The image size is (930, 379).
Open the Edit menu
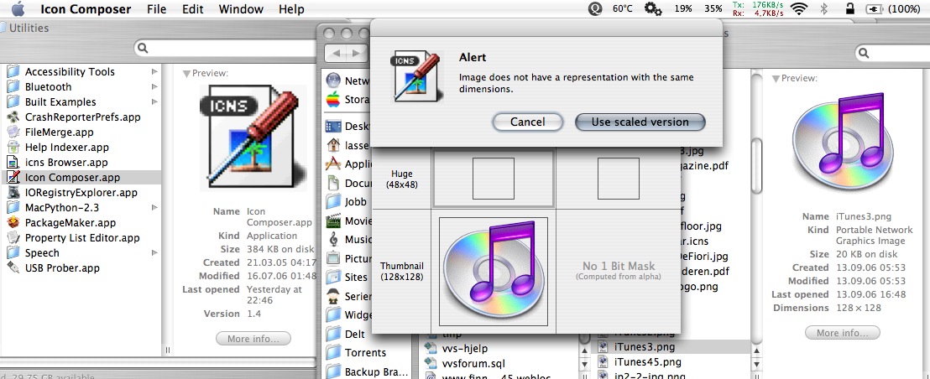193,9
